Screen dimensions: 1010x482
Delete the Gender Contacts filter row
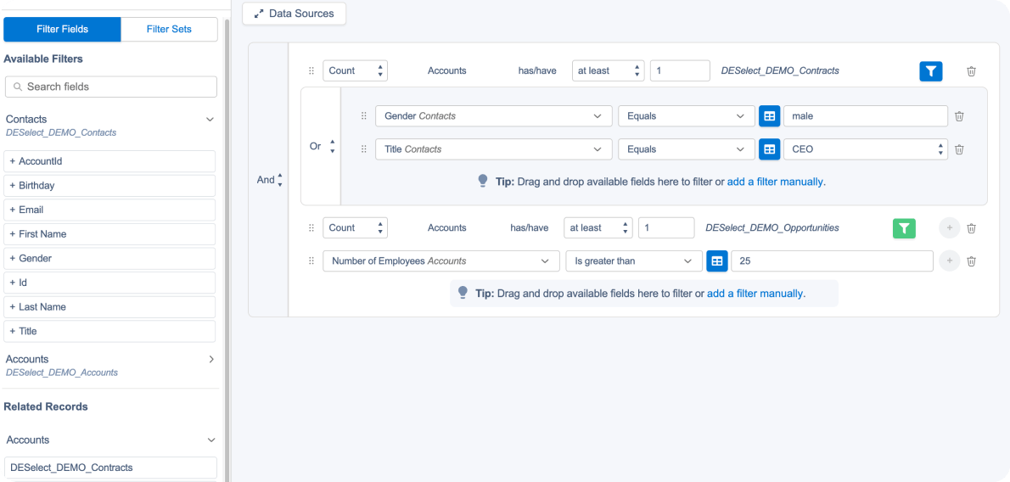(959, 116)
